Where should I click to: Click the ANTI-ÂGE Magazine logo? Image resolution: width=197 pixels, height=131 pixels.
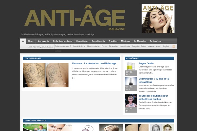click(x=75, y=18)
